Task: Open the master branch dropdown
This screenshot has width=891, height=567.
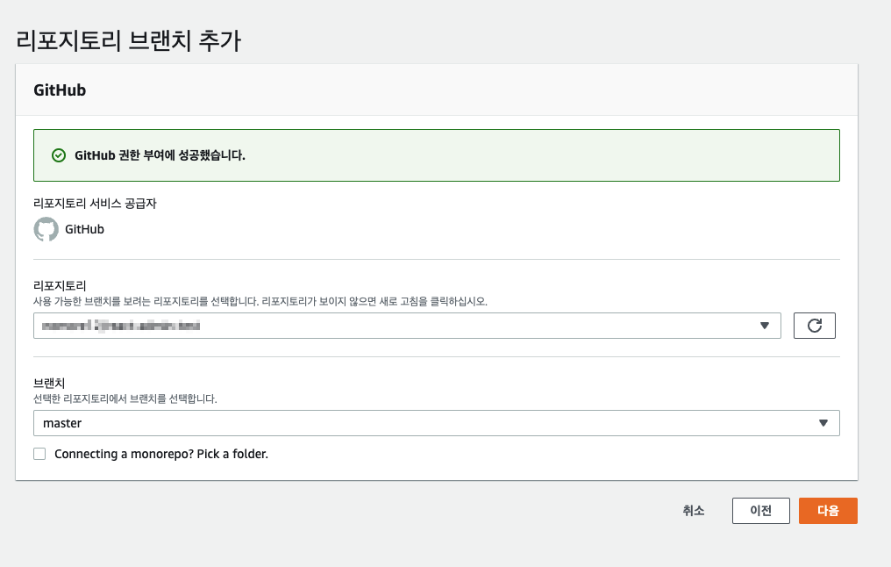Action: [x=437, y=423]
